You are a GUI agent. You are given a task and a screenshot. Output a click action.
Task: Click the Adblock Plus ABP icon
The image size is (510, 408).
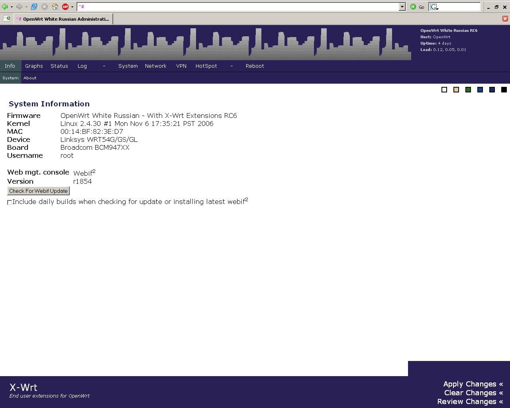click(65, 7)
